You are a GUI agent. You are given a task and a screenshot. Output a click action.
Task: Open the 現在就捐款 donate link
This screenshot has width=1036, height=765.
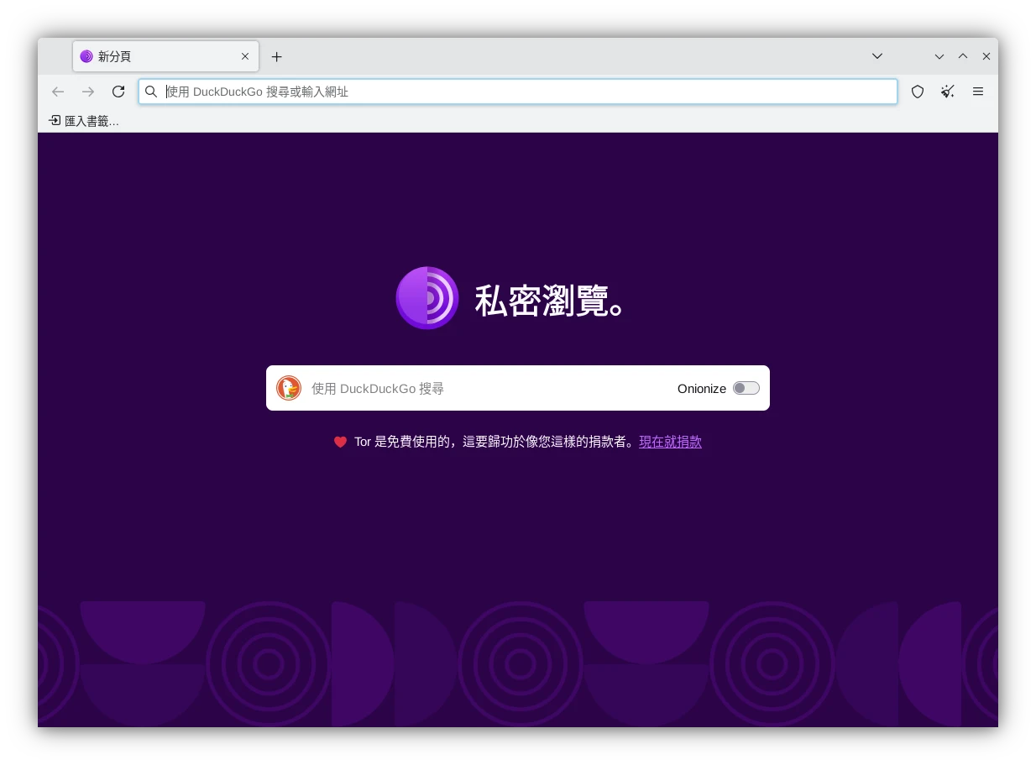pos(670,442)
